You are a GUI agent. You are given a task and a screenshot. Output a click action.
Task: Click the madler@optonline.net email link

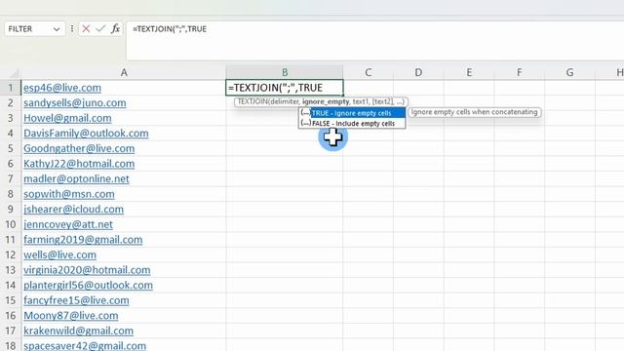(76, 178)
